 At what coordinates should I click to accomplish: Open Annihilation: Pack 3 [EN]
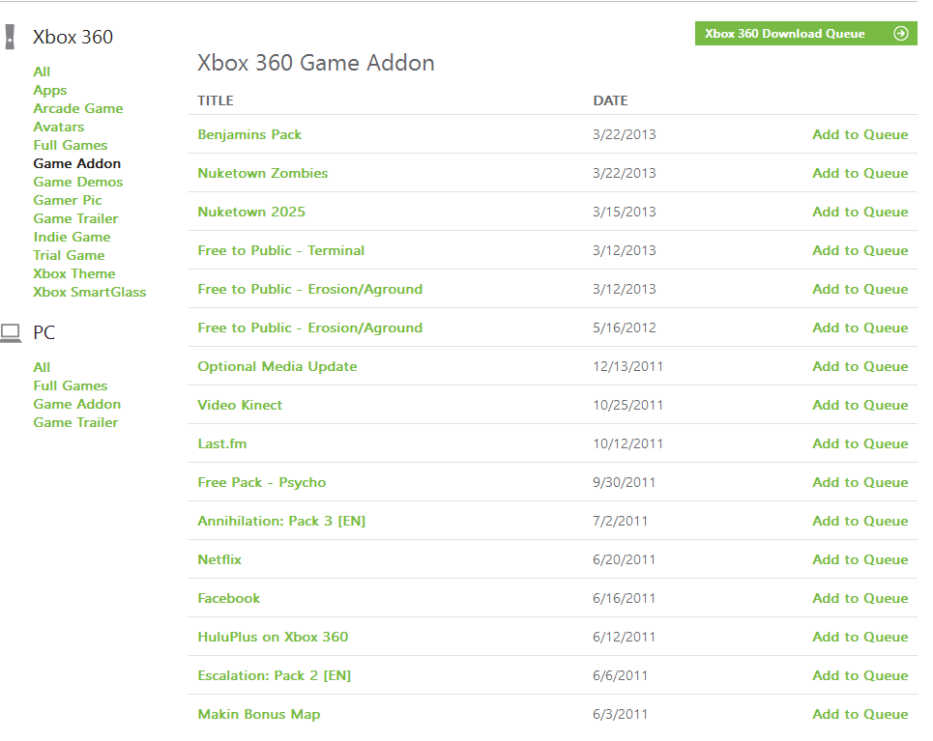(281, 522)
